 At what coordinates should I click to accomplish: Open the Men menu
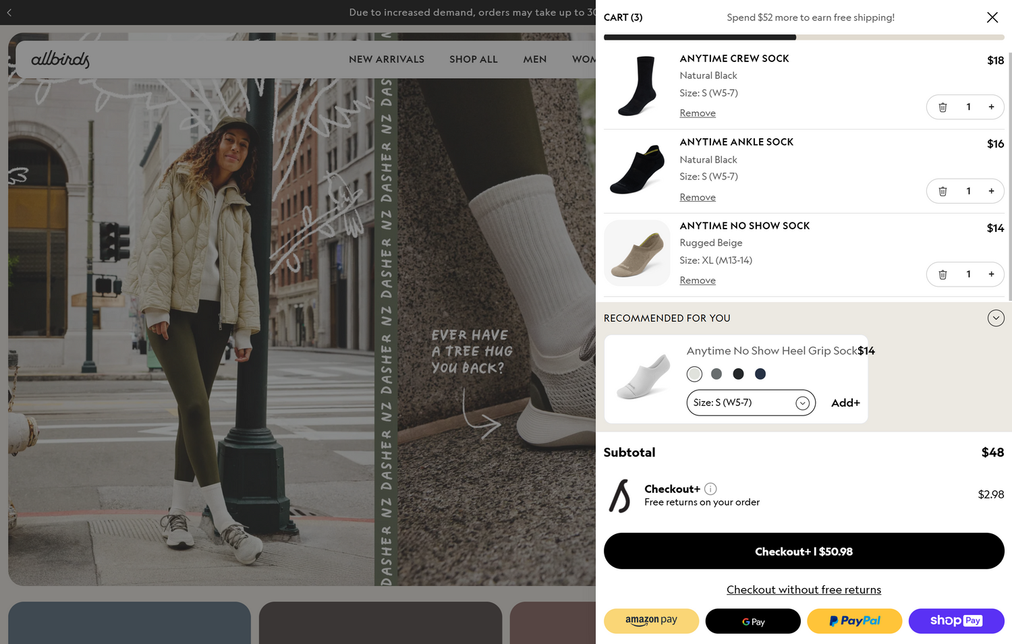click(x=535, y=59)
